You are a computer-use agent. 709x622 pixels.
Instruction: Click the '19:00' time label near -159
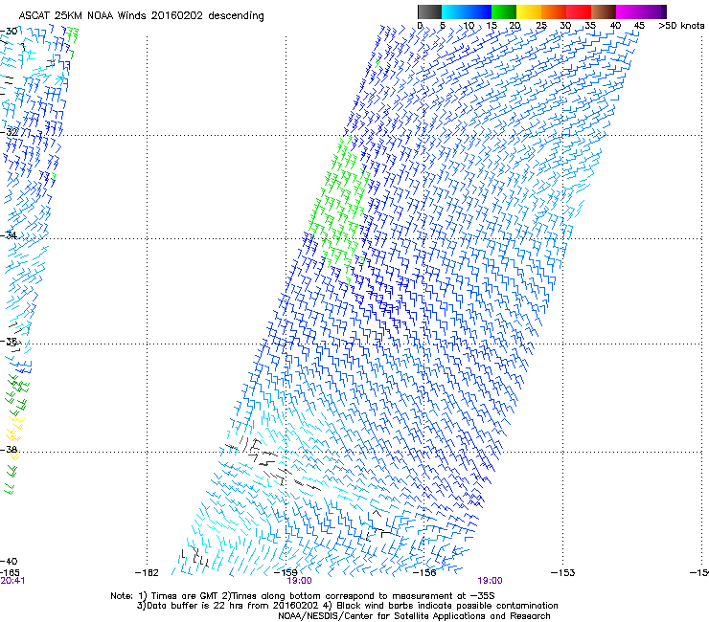[x=299, y=581]
